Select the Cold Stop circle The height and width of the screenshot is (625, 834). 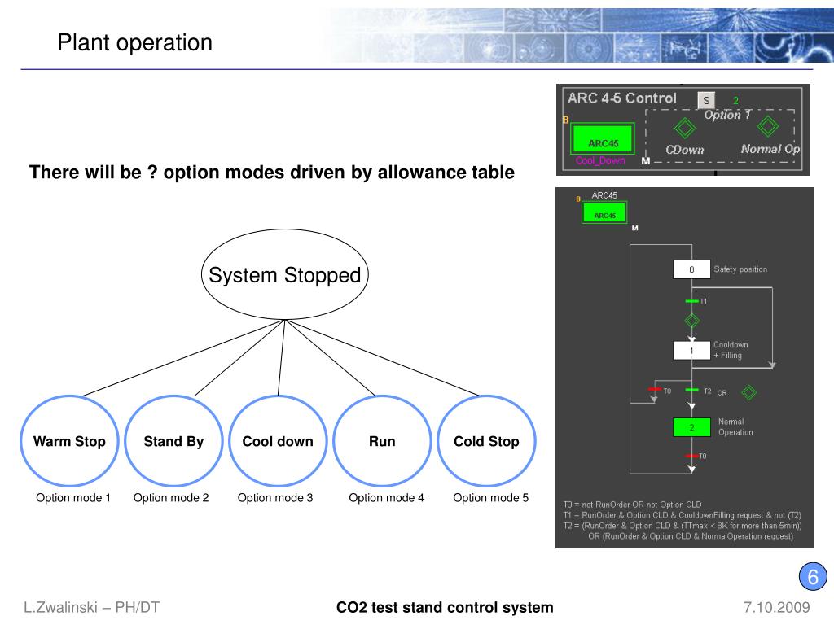pyautogui.click(x=486, y=441)
